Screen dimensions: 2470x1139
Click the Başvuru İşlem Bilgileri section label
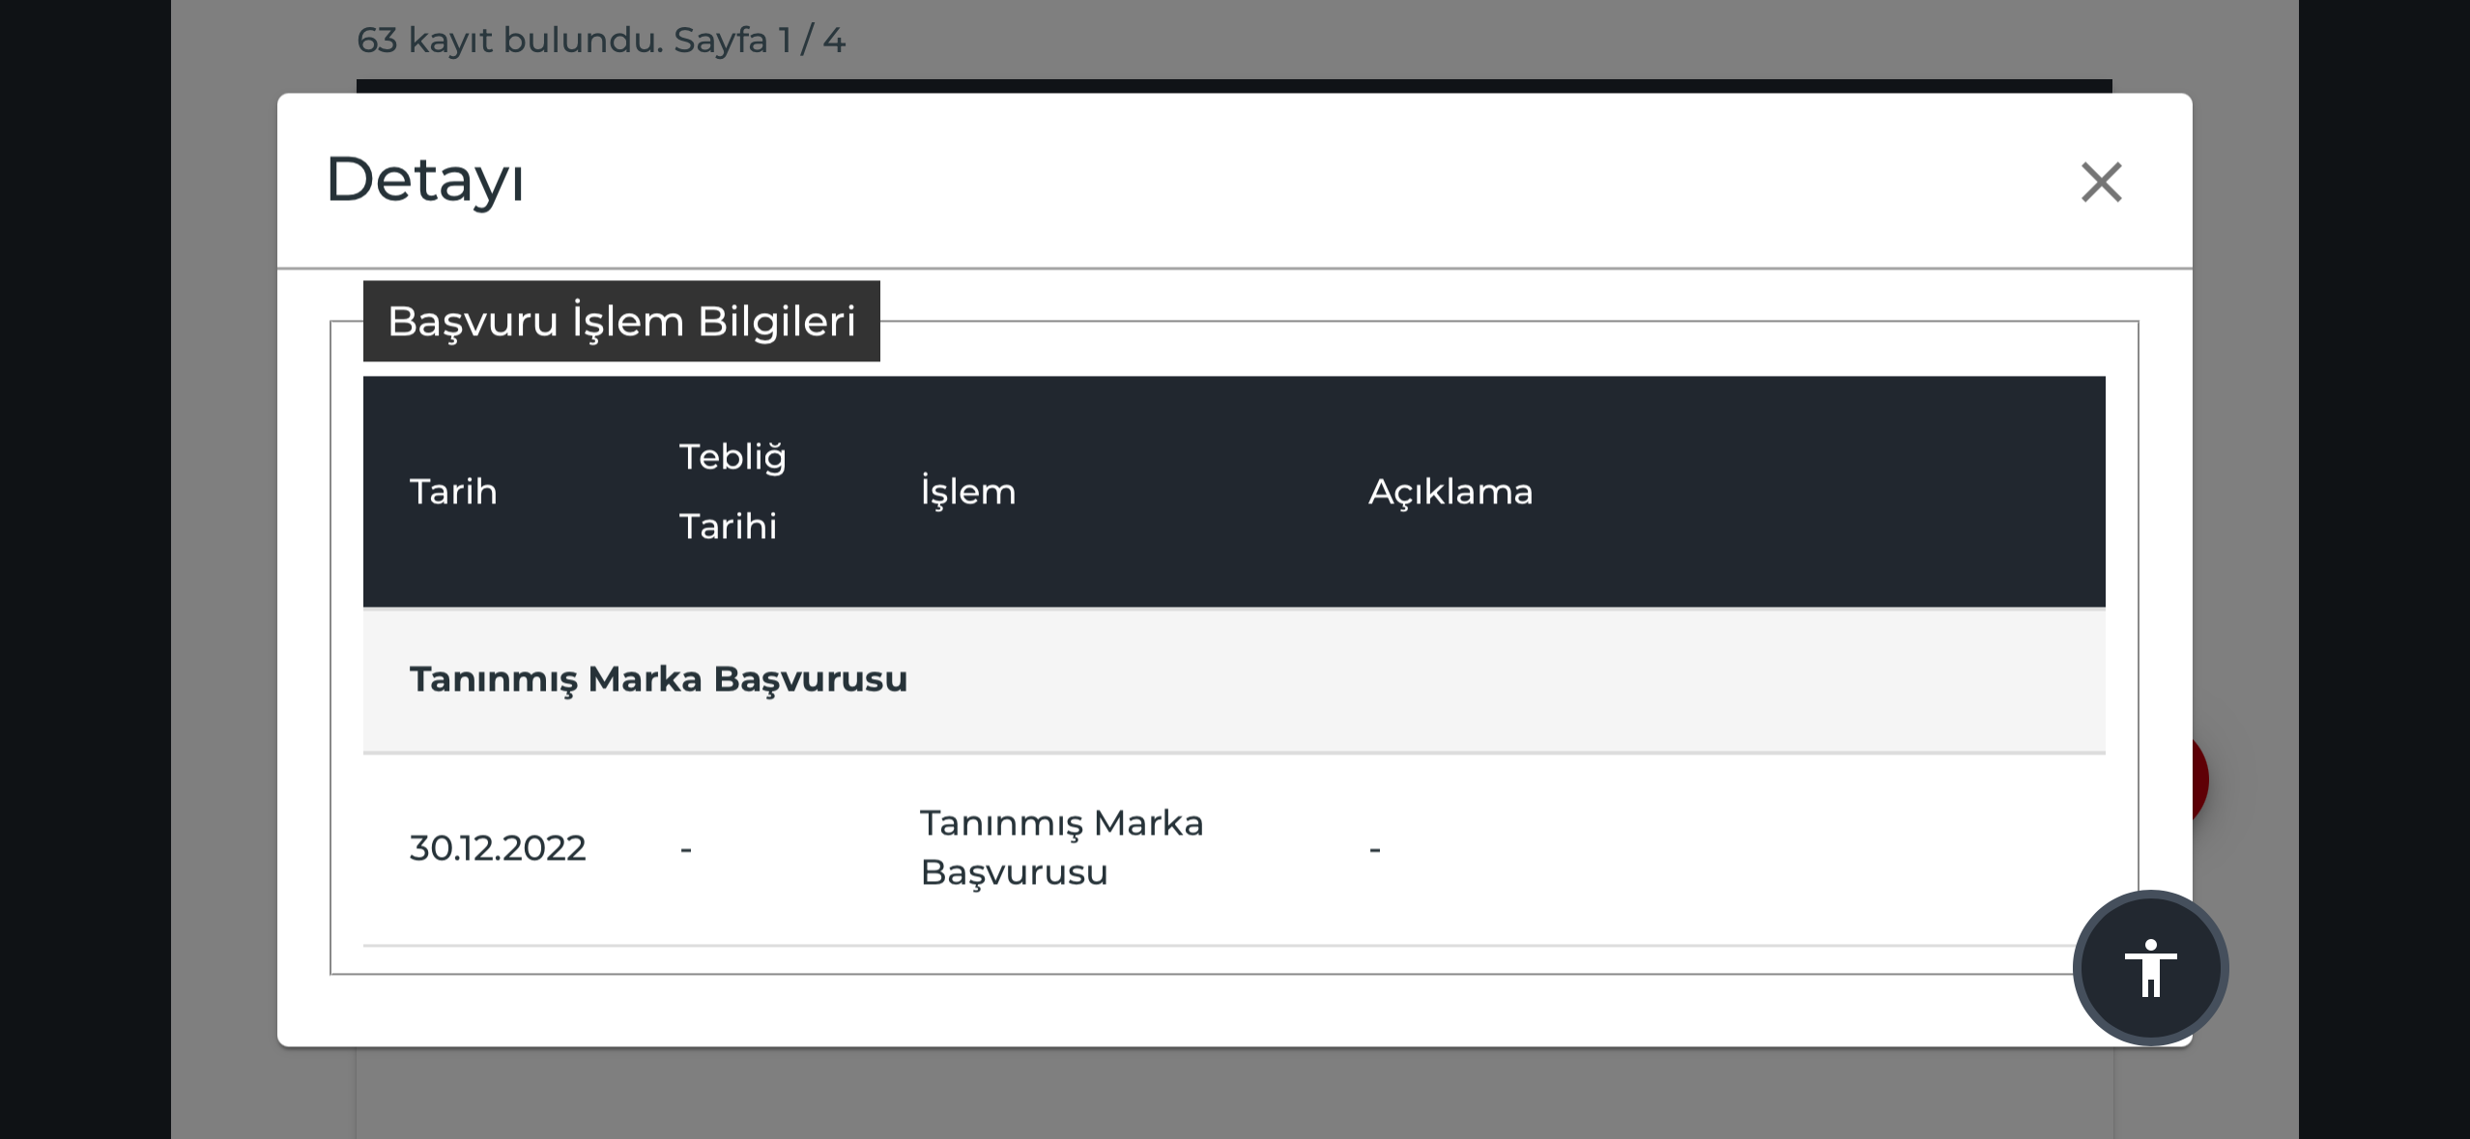pyautogui.click(x=621, y=321)
